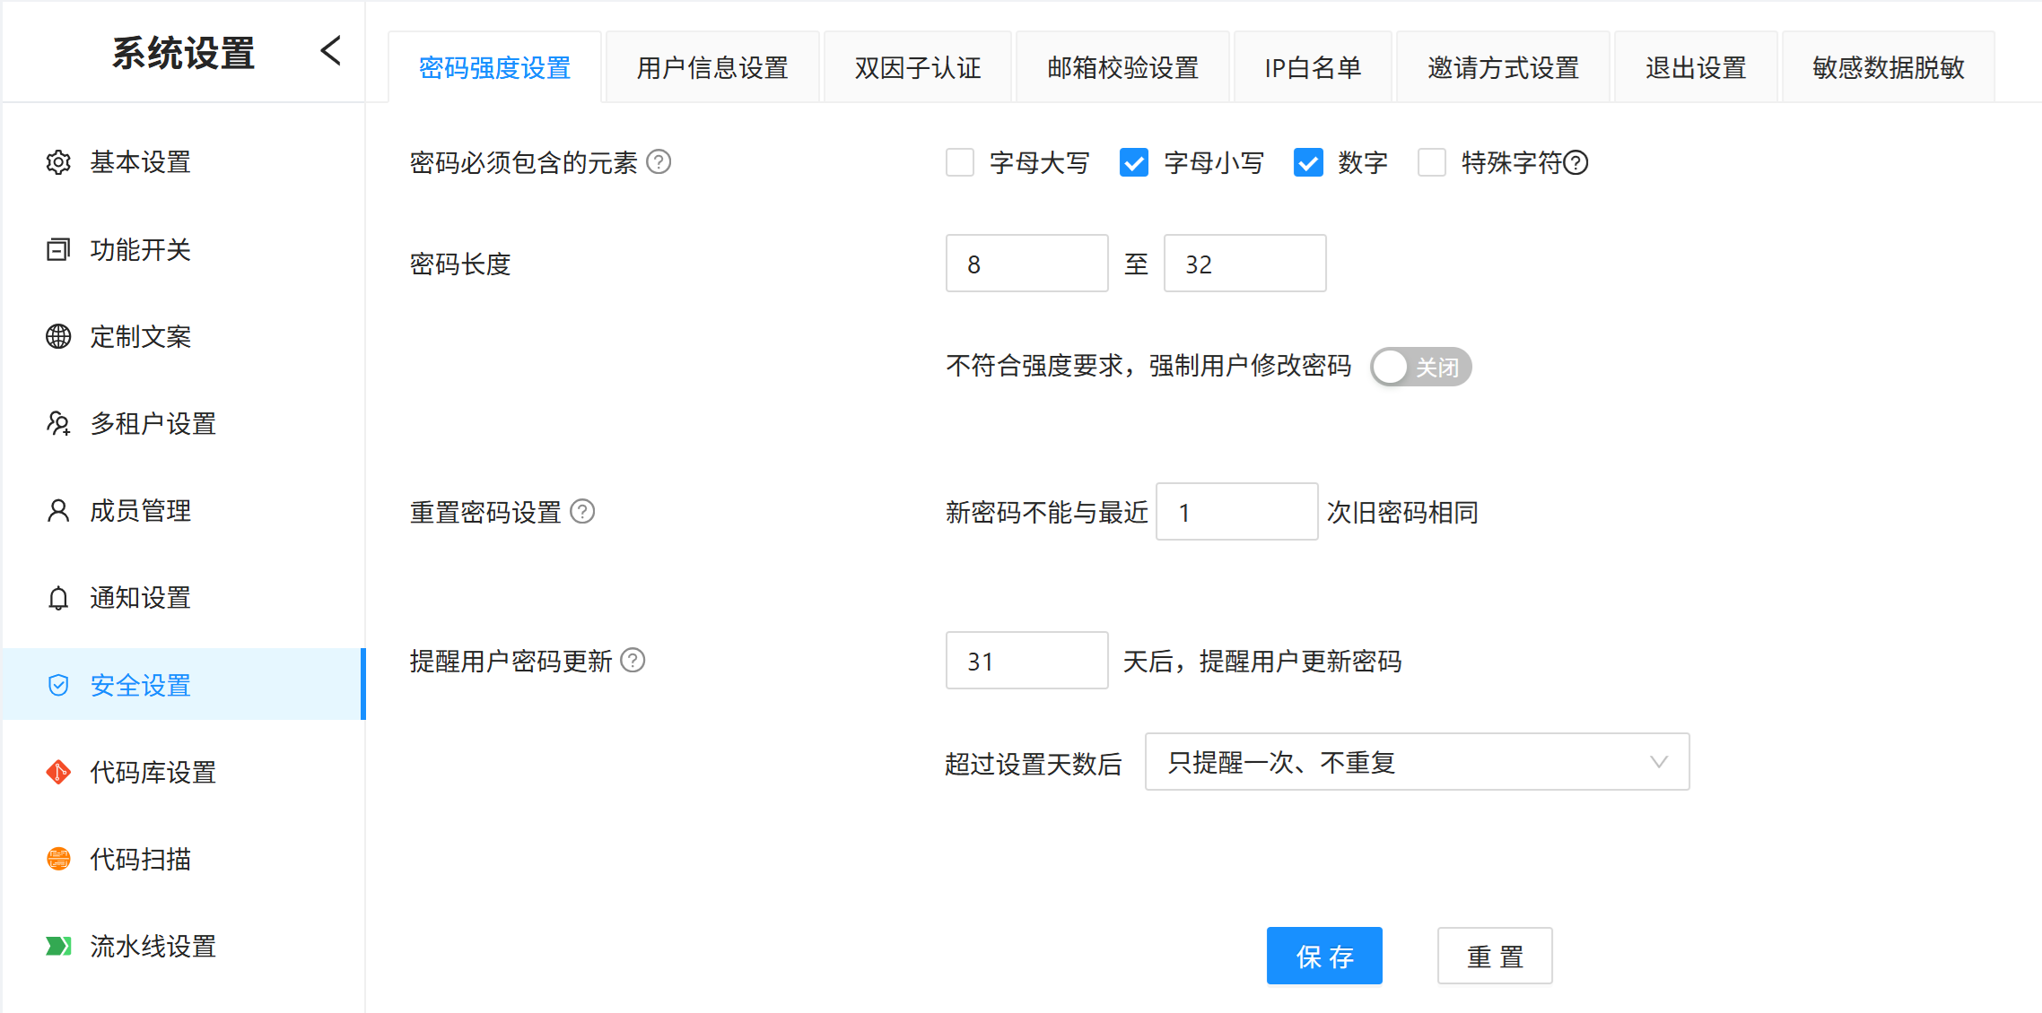This screenshot has width=2042, height=1013.
Task: Click the 保存 button
Action: (1324, 956)
